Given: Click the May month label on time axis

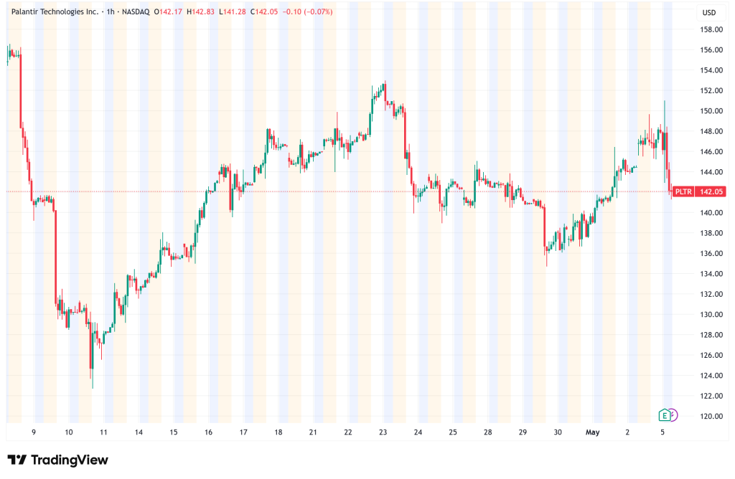Looking at the screenshot, I should pyautogui.click(x=592, y=432).
